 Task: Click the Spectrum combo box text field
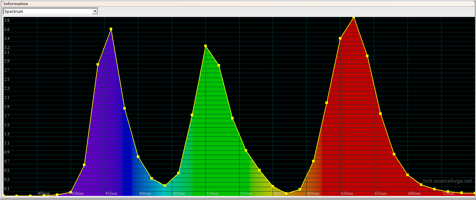click(x=48, y=11)
